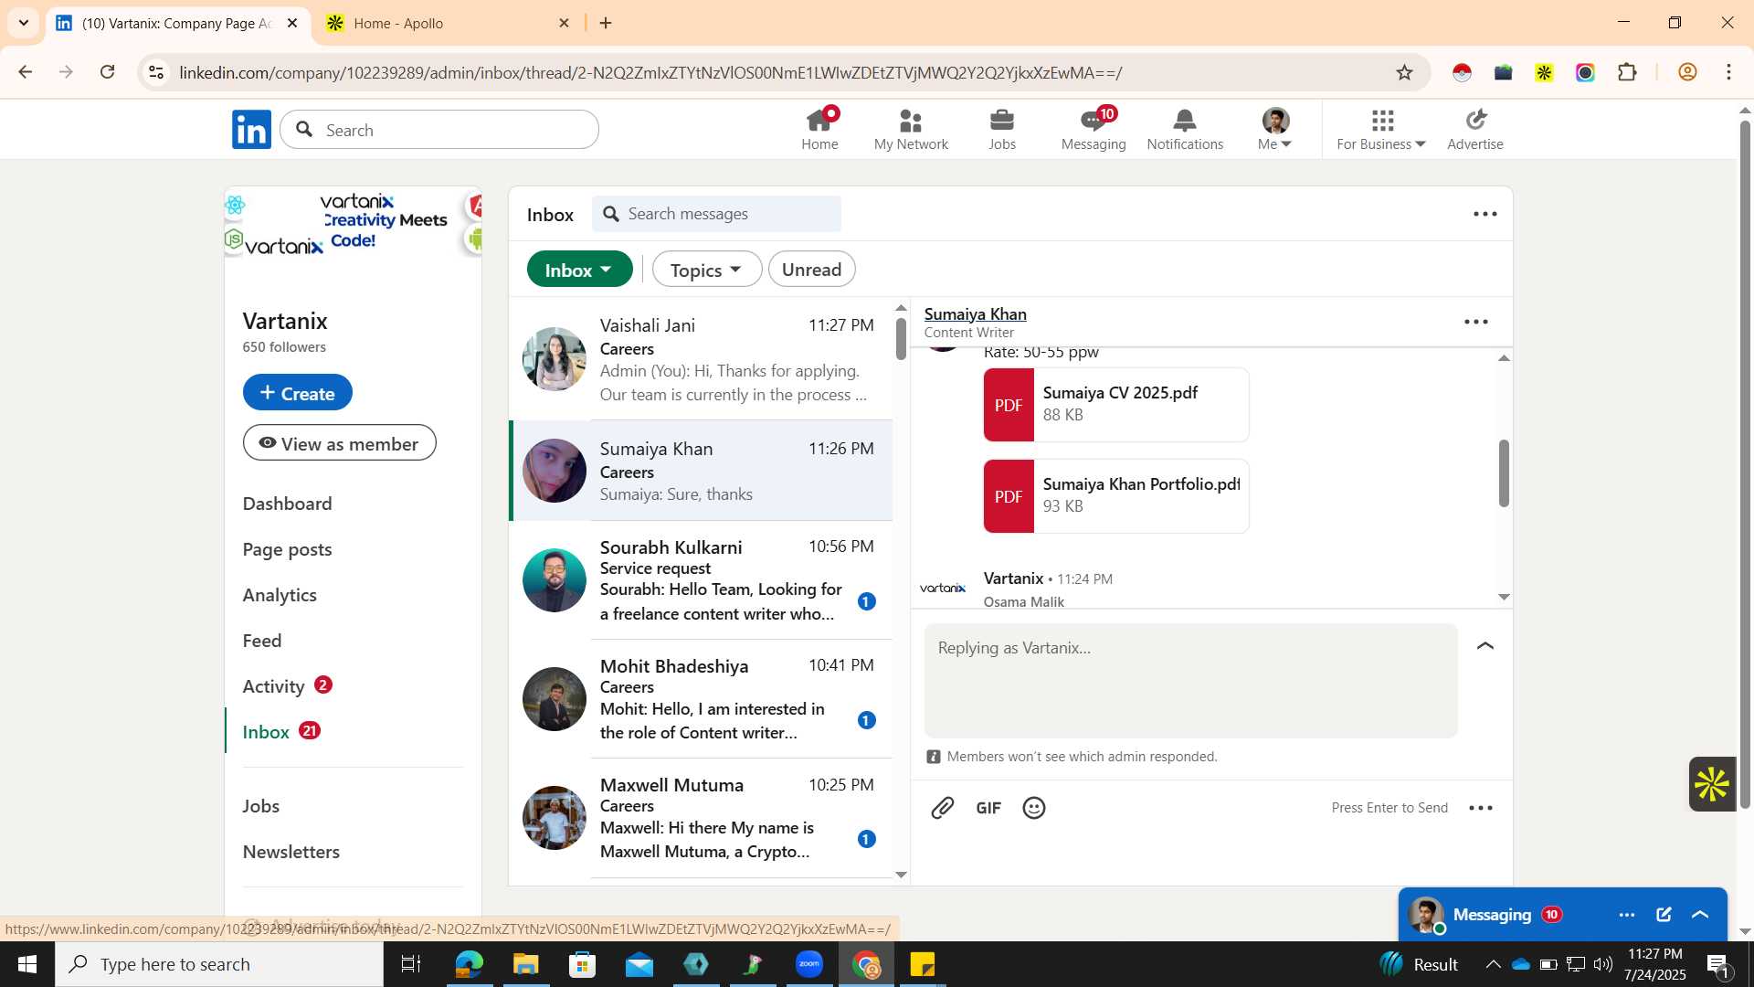Open the Inbox filter dropdown
This screenshot has height=987, width=1754.
(579, 270)
